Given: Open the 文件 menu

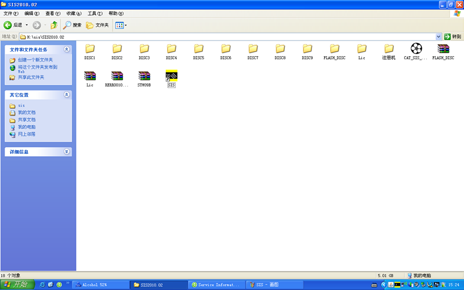Looking at the screenshot, I should coord(10,13).
